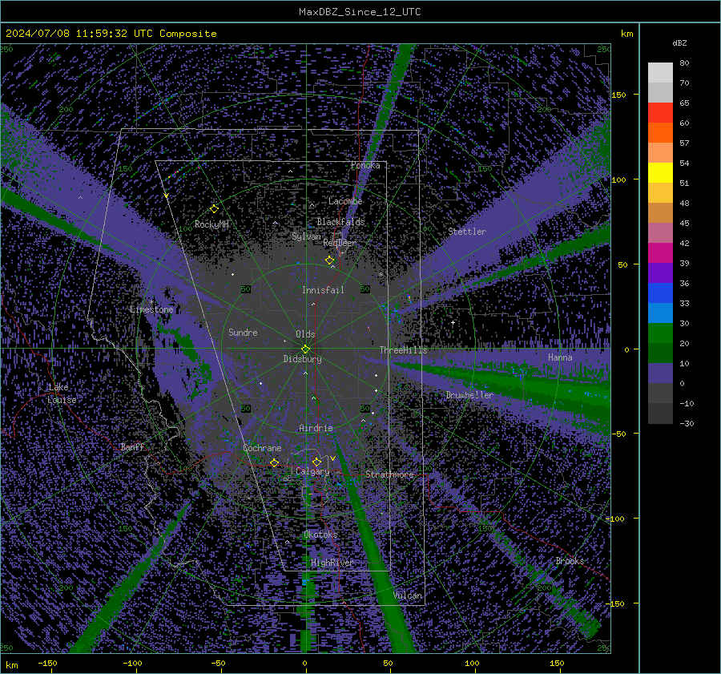Click the ThreeHills label
The height and width of the screenshot is (674, 721).
(403, 350)
